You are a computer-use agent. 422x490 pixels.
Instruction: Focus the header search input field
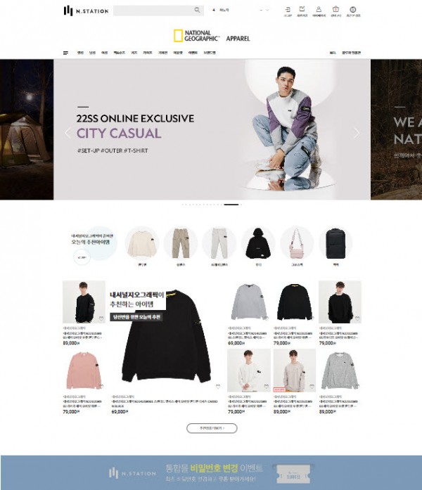(153, 11)
